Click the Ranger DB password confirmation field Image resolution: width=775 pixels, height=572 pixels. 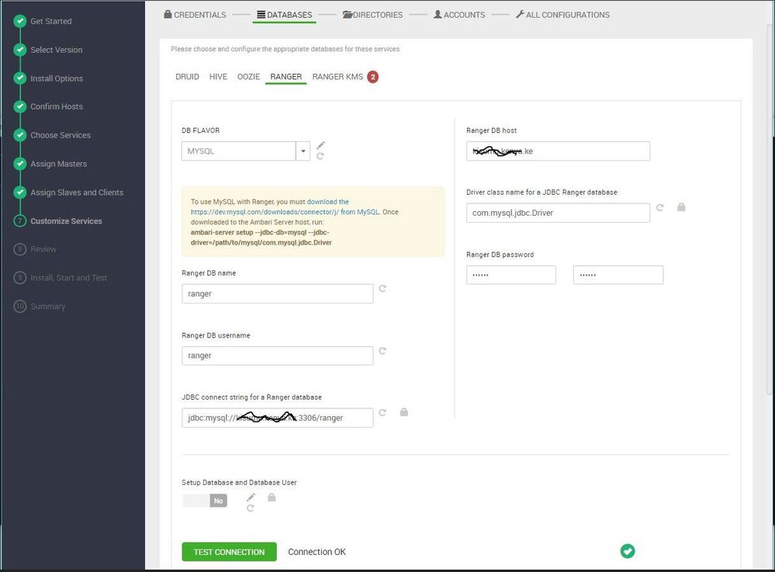click(618, 275)
